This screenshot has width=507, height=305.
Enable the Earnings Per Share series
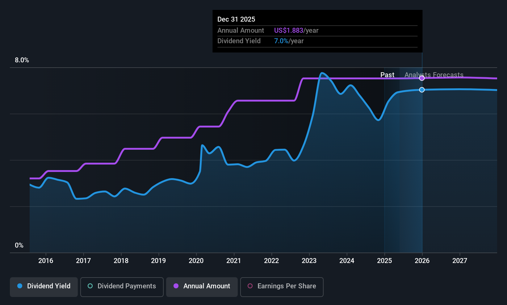(x=282, y=287)
